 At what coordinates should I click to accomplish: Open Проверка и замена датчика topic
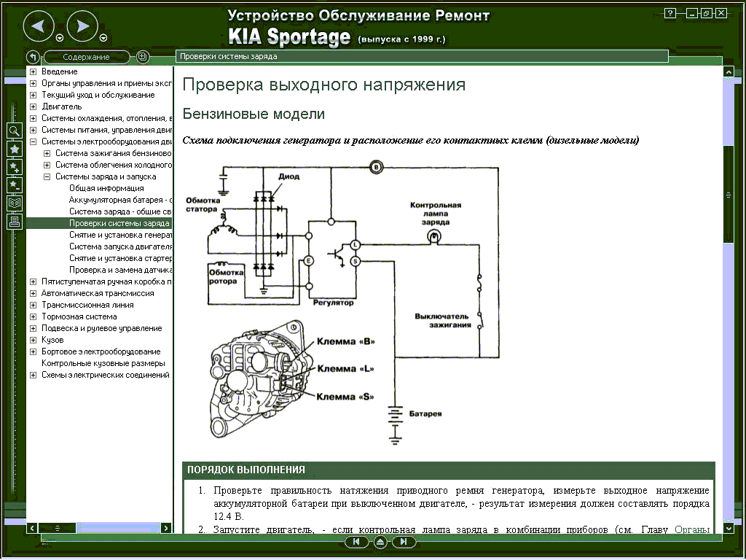[x=120, y=270]
